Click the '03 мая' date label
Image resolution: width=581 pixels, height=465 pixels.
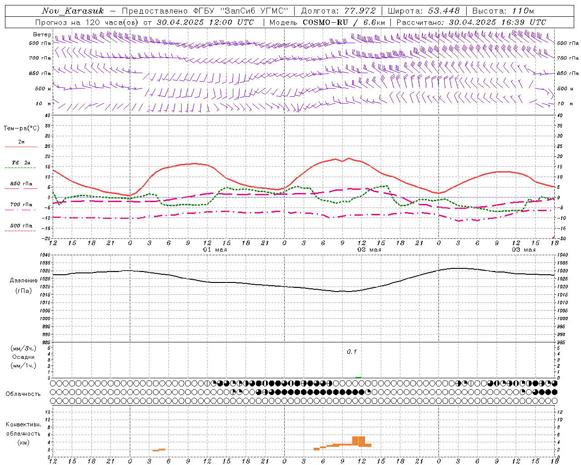(x=524, y=250)
